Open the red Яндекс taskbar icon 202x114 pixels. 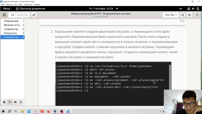click(x=42, y=111)
